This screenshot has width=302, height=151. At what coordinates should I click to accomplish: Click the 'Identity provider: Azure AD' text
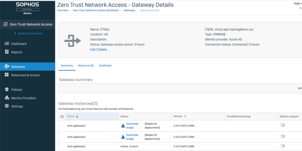223,39
